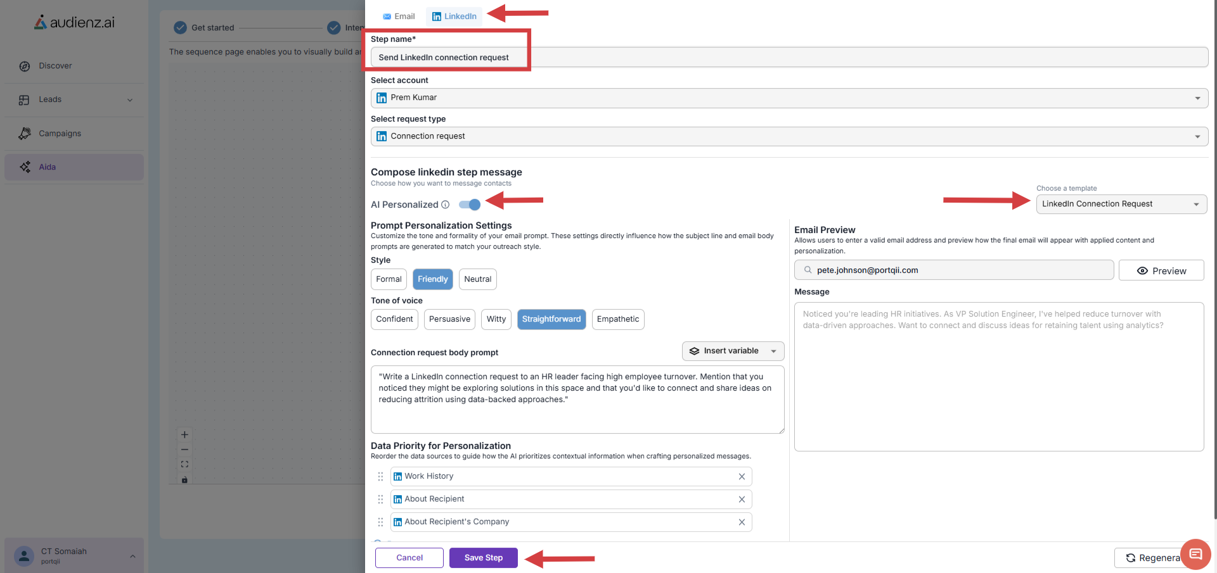
Task: Click the search icon in email preview field
Action: [x=808, y=270]
